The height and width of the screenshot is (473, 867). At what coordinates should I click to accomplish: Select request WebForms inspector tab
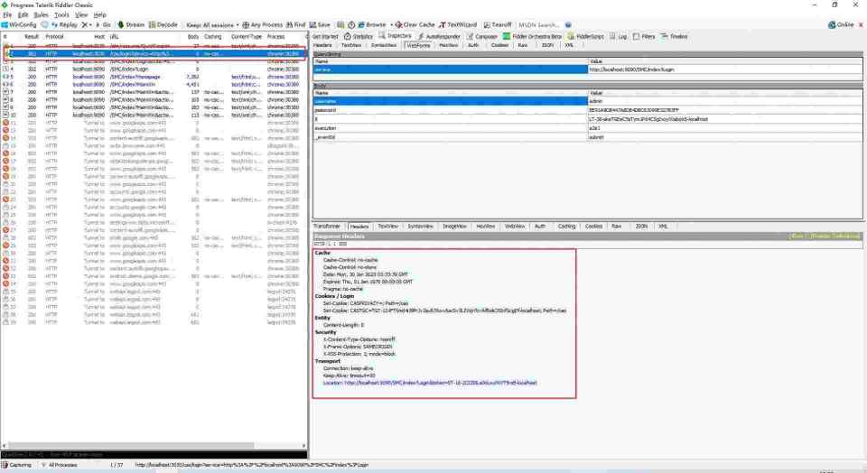click(418, 45)
